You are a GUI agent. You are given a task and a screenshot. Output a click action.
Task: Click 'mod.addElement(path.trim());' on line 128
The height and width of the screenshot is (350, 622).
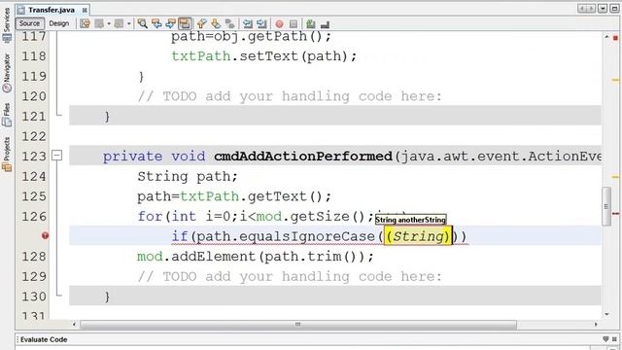click(x=255, y=257)
